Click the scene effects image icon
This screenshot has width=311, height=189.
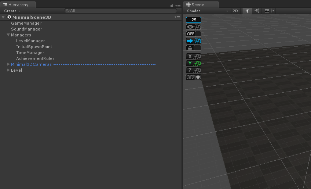click(x=267, y=11)
